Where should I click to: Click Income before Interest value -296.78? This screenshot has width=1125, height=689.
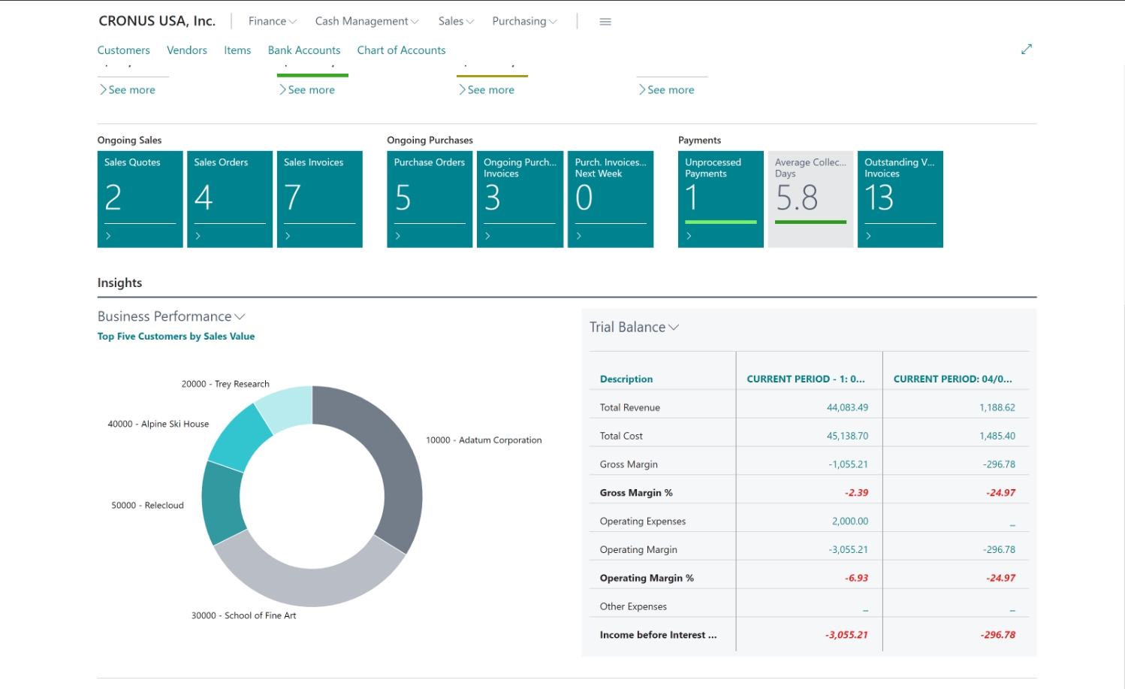(x=998, y=636)
